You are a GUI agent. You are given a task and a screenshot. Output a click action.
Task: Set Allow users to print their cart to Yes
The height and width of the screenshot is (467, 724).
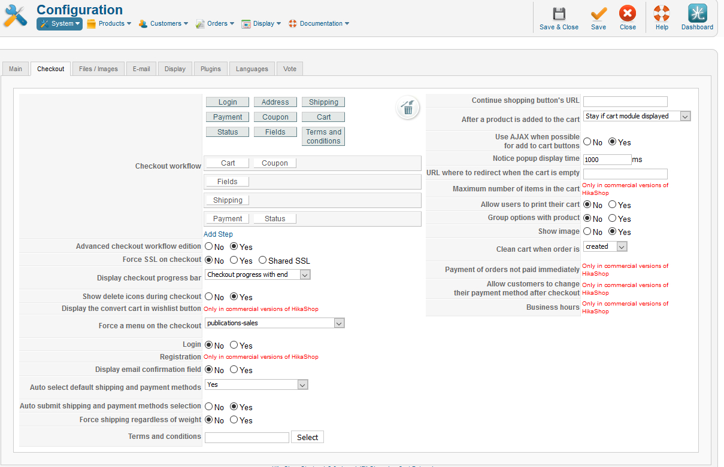tap(612, 204)
